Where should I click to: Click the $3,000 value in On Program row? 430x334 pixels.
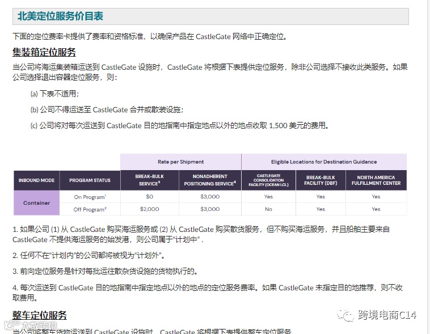tap(210, 197)
